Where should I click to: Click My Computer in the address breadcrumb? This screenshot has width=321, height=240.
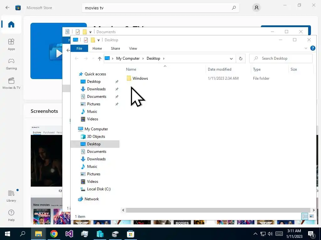[x=128, y=58]
